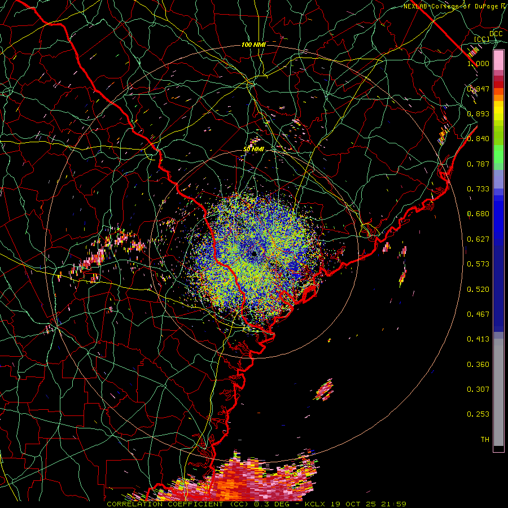Click the 0.893 legend value
Viewport: 508px width, 508px height.
pos(478,113)
